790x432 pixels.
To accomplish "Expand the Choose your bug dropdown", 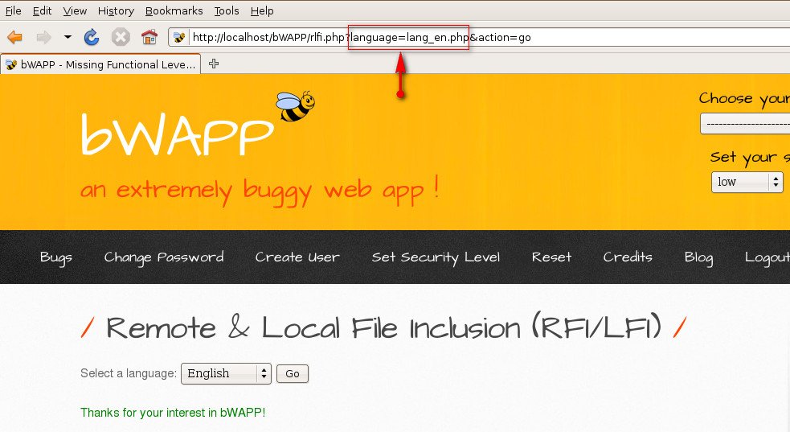I will 745,124.
